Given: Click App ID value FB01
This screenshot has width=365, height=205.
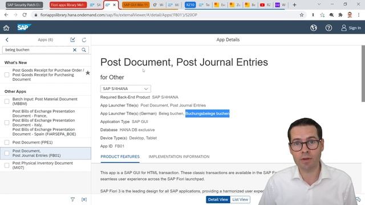Looking at the screenshot, I should (x=119, y=146).
